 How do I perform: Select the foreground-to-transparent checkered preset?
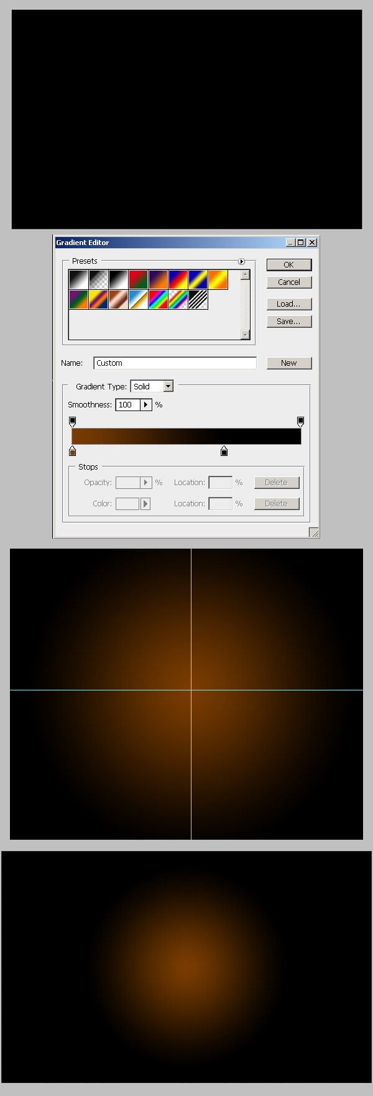[99, 280]
